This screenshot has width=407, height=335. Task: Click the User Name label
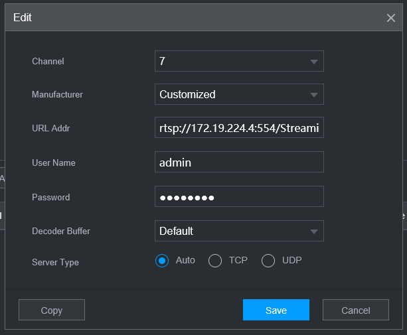(x=54, y=163)
